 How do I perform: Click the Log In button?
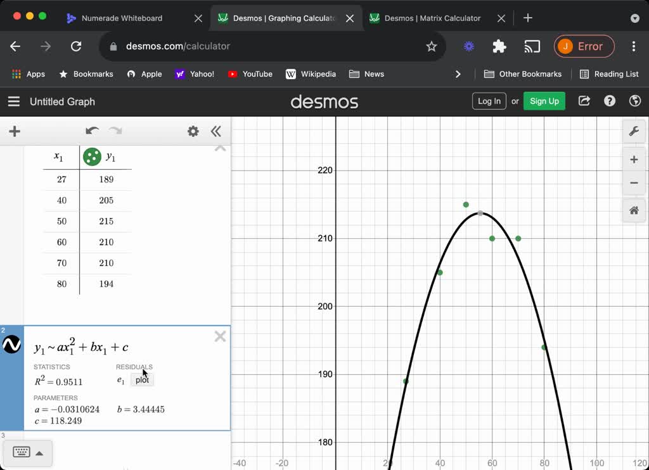(x=489, y=101)
